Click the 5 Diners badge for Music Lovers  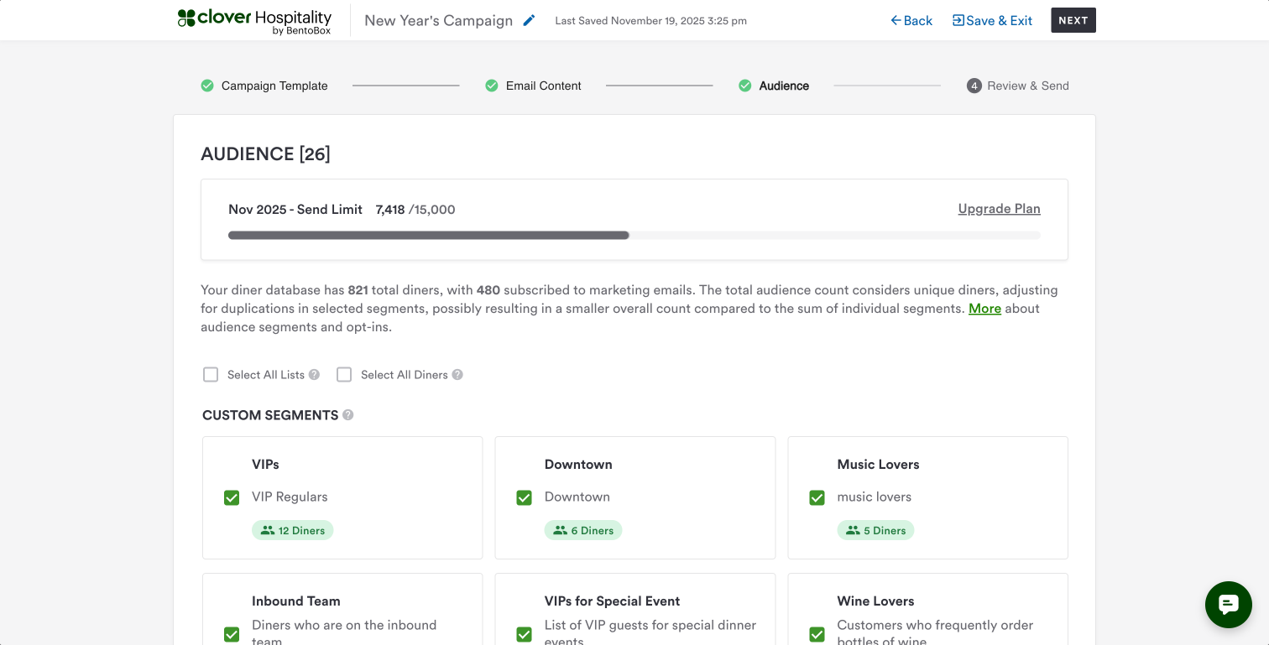pyautogui.click(x=875, y=530)
